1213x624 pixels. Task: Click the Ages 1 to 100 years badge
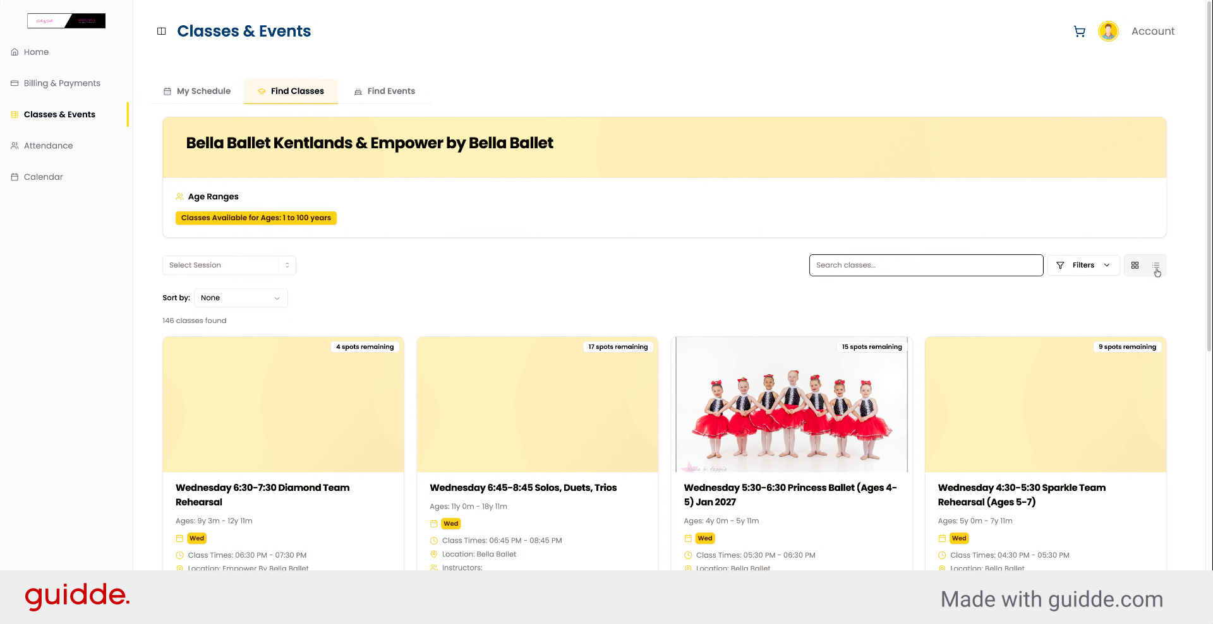(x=256, y=218)
